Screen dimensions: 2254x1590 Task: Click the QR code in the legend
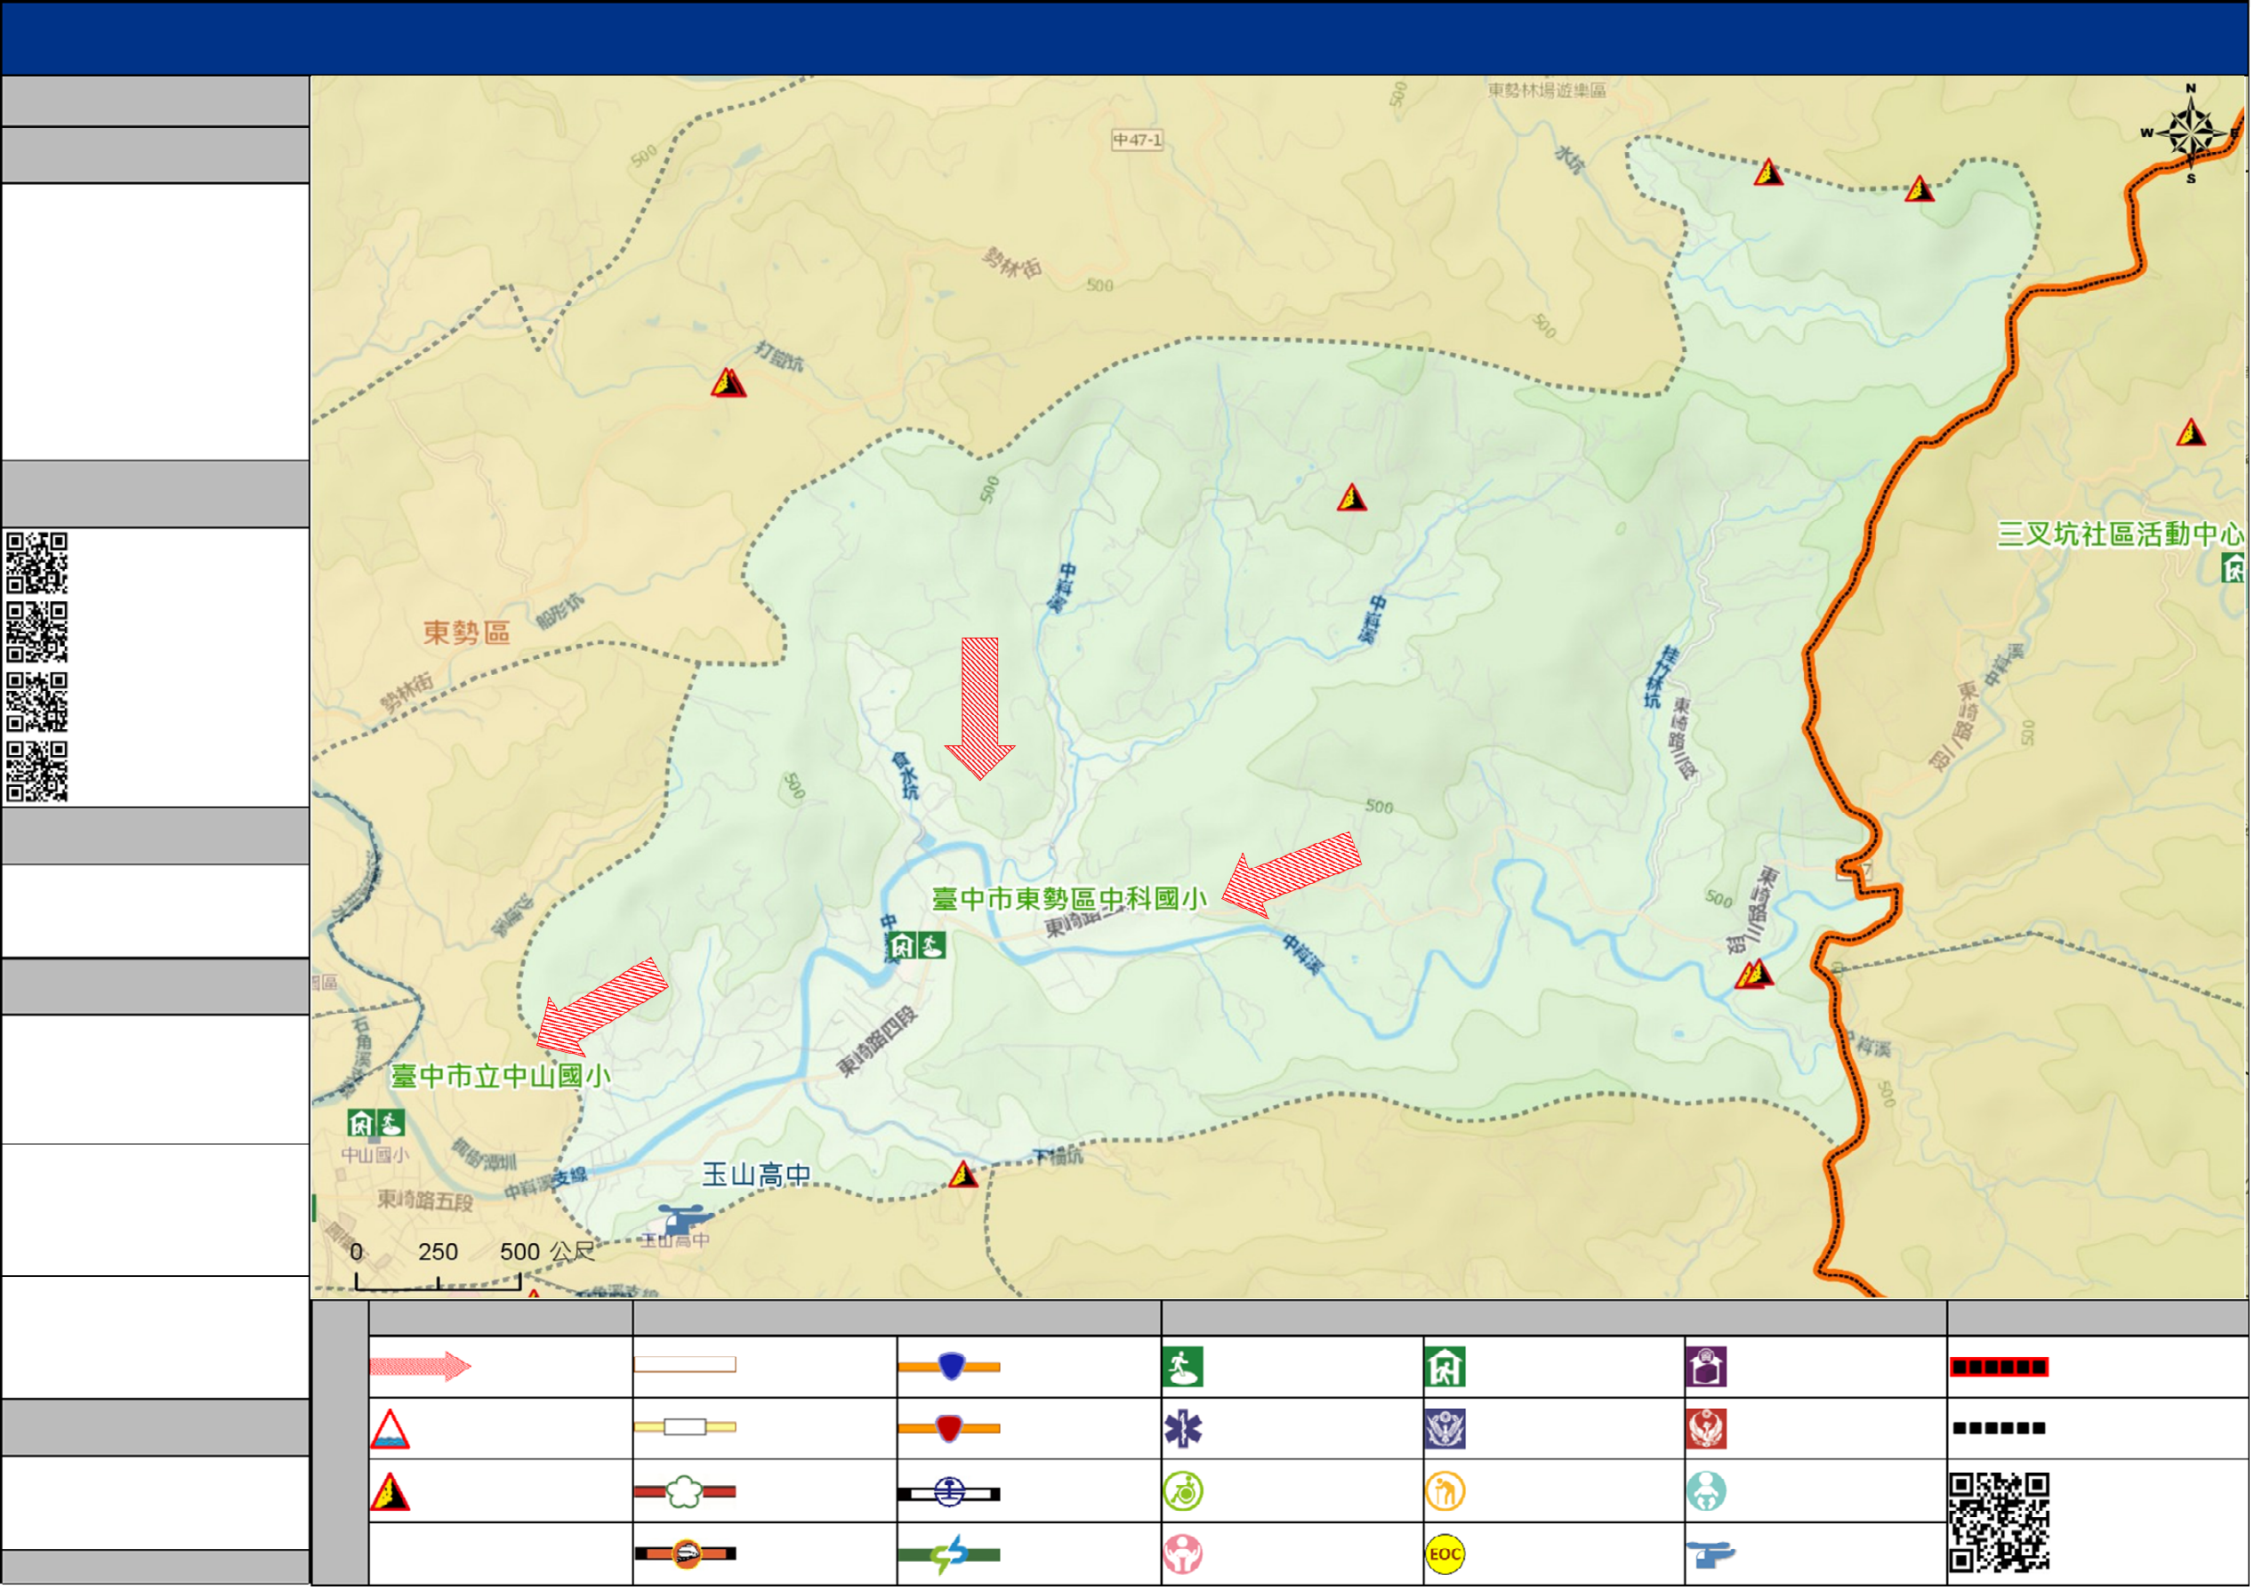click(x=2000, y=1523)
